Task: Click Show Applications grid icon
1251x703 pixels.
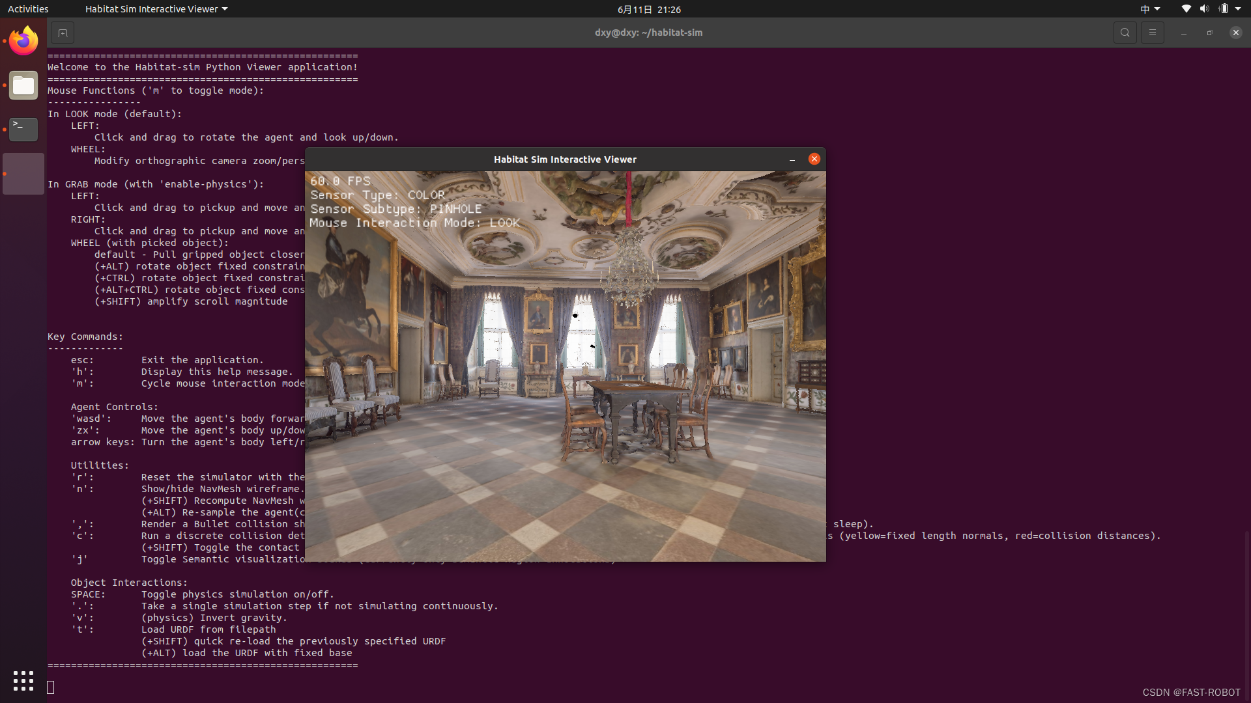Action: pos(23,681)
